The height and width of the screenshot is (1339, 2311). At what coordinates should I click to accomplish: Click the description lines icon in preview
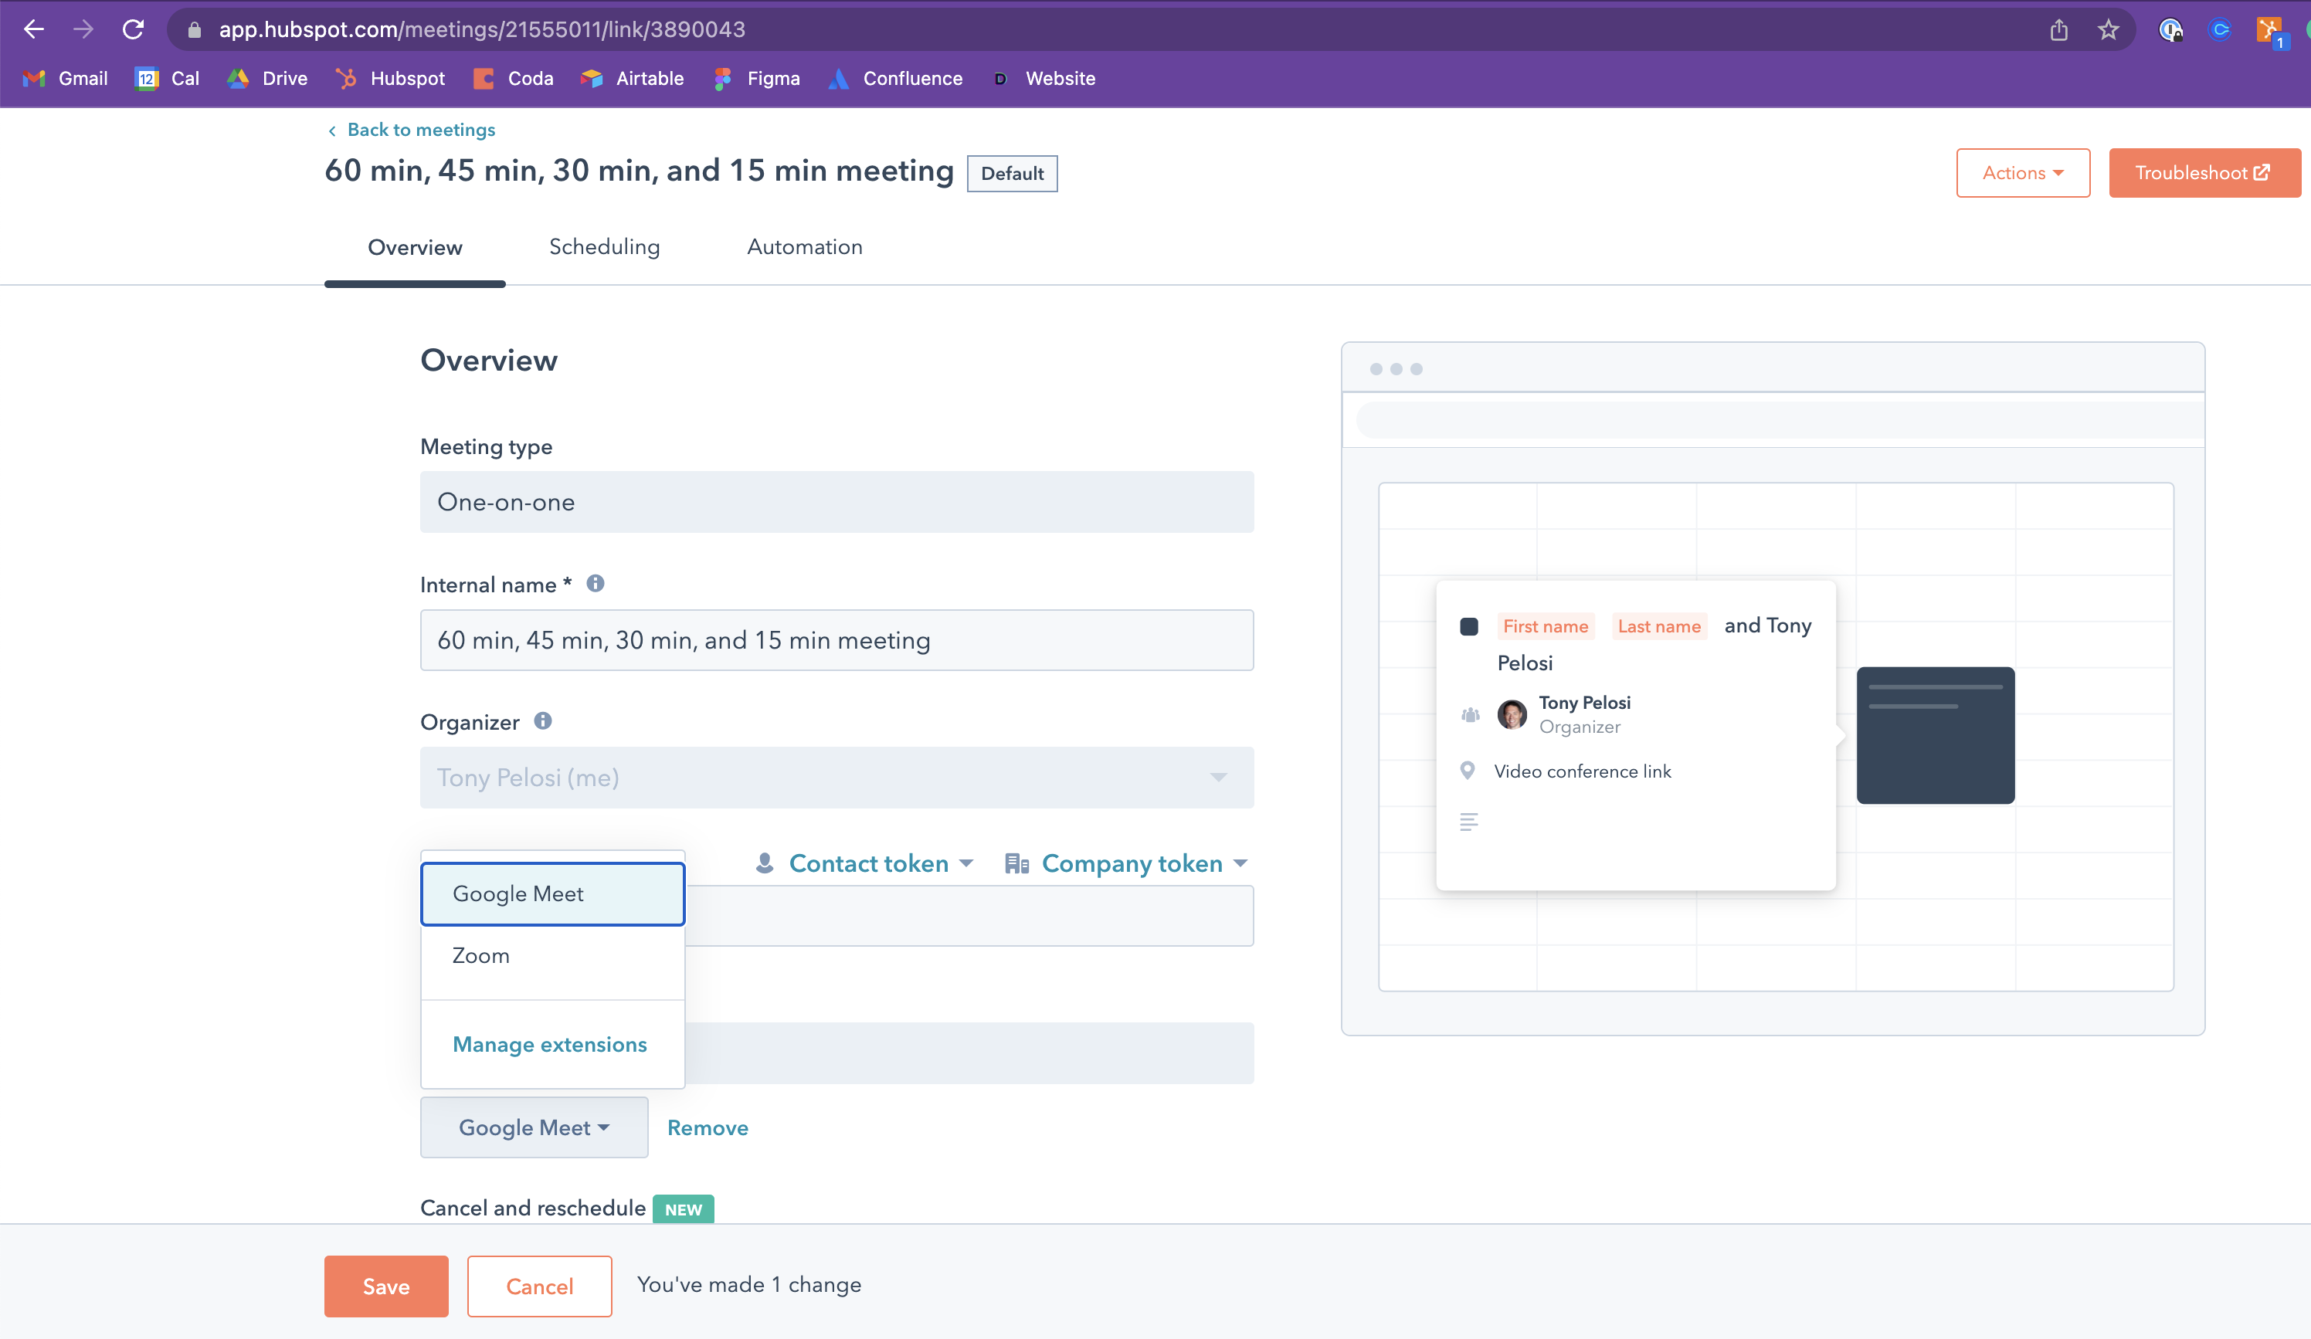click(x=1468, y=822)
